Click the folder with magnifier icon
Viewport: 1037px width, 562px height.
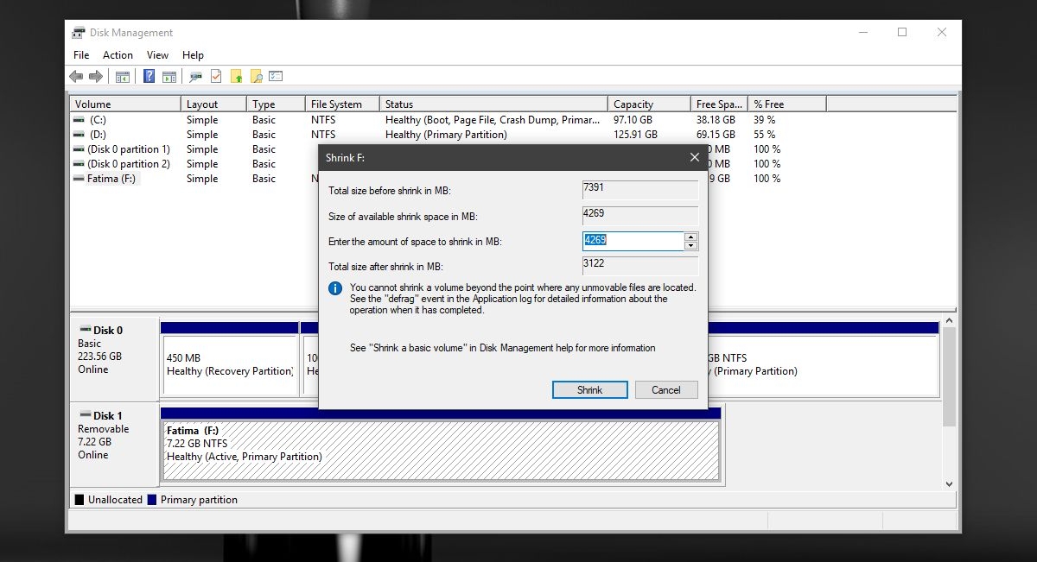[256, 77]
